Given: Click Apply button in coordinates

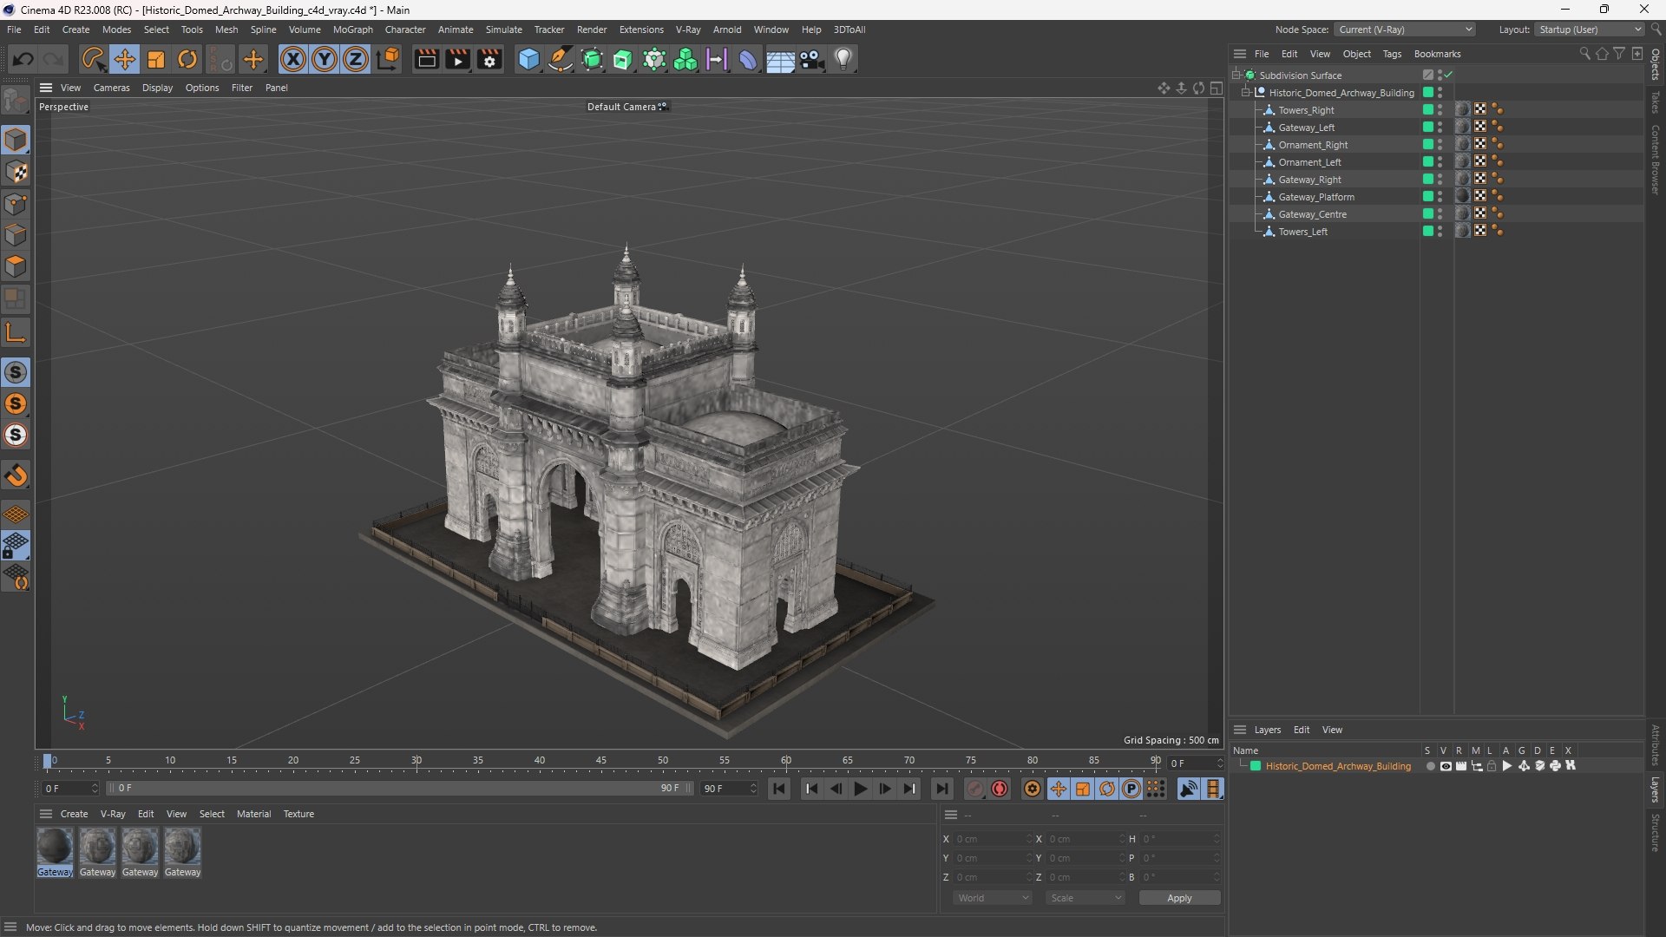Looking at the screenshot, I should [1179, 898].
